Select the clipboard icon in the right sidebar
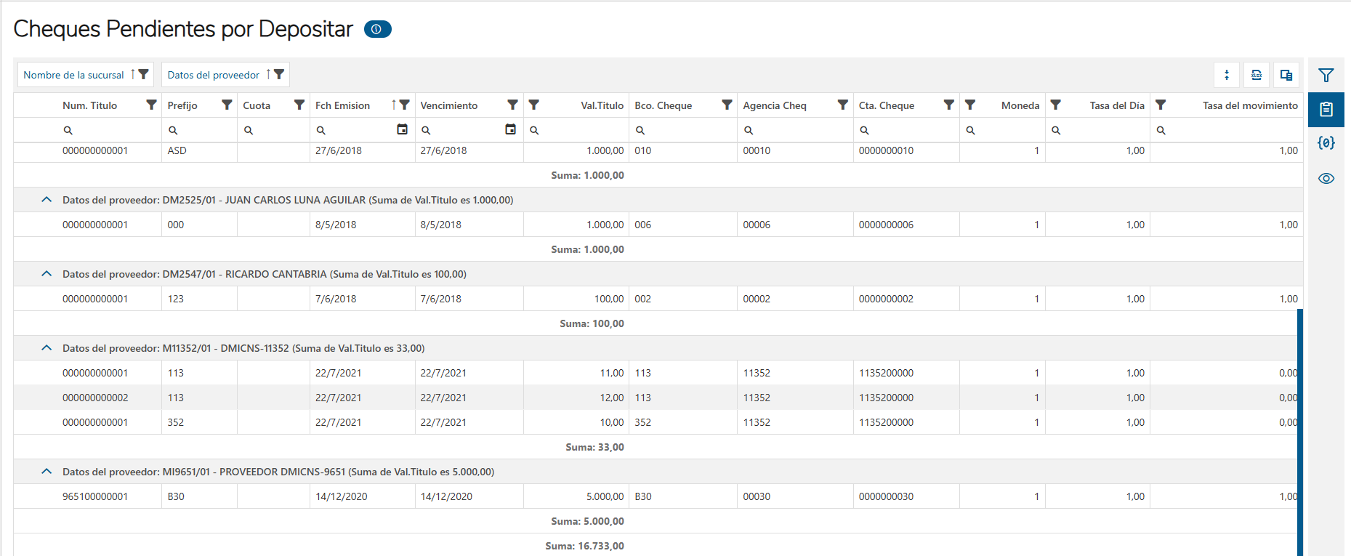 [1326, 110]
